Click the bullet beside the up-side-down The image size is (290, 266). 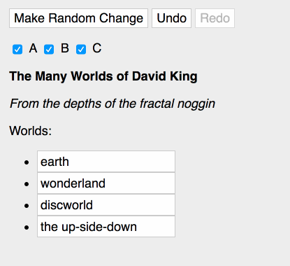[27, 227]
